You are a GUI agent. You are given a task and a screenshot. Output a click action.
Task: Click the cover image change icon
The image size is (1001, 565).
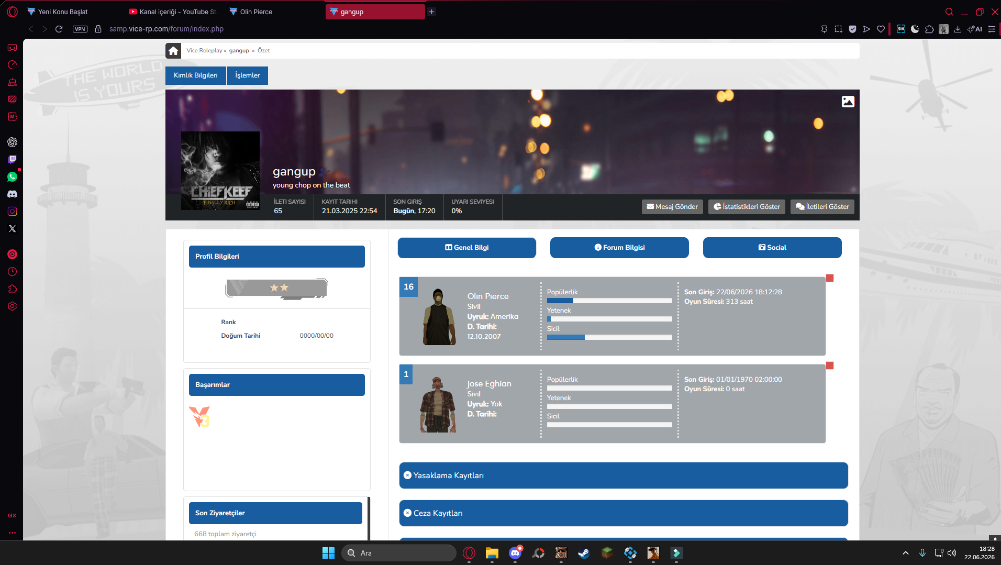pyautogui.click(x=848, y=102)
